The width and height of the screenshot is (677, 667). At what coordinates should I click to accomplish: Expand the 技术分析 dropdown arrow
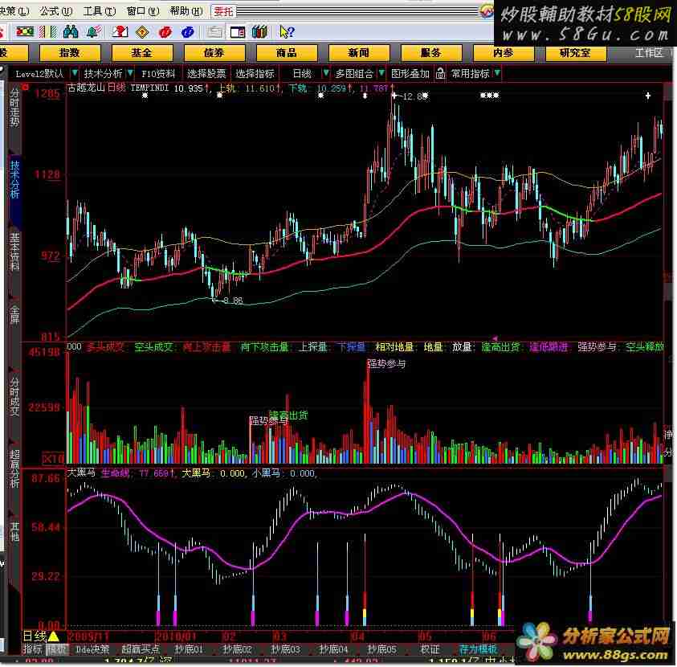coord(130,72)
